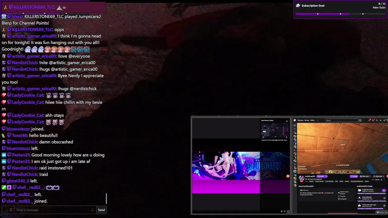Open notifications inbox icon with red badge
Viewport: 388px width, 218px height.
coord(373,120)
